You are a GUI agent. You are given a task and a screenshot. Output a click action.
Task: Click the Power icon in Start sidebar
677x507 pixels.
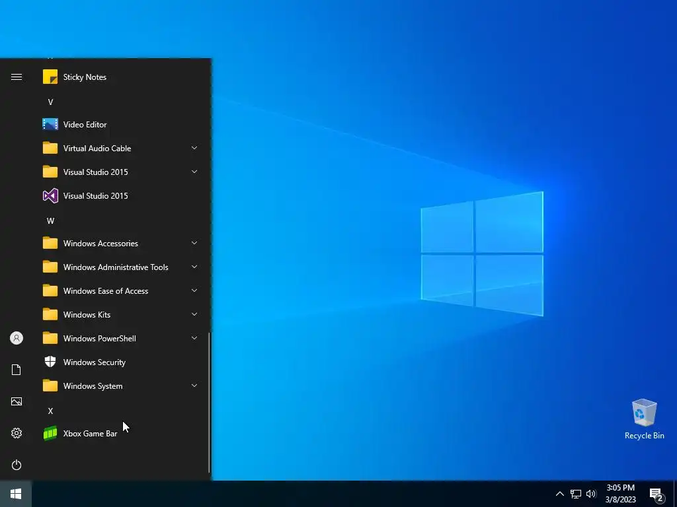17,465
